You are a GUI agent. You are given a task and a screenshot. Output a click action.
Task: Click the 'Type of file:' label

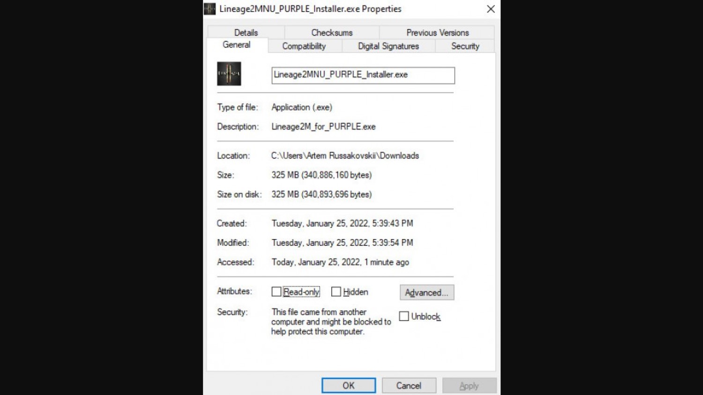(x=238, y=107)
